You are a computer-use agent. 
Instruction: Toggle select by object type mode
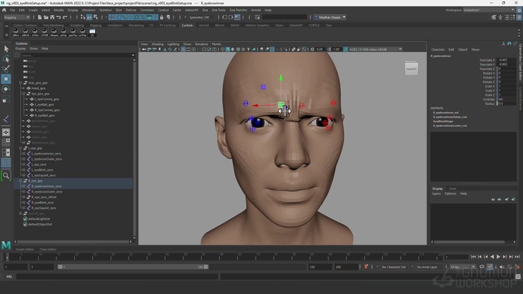[x=89, y=17]
